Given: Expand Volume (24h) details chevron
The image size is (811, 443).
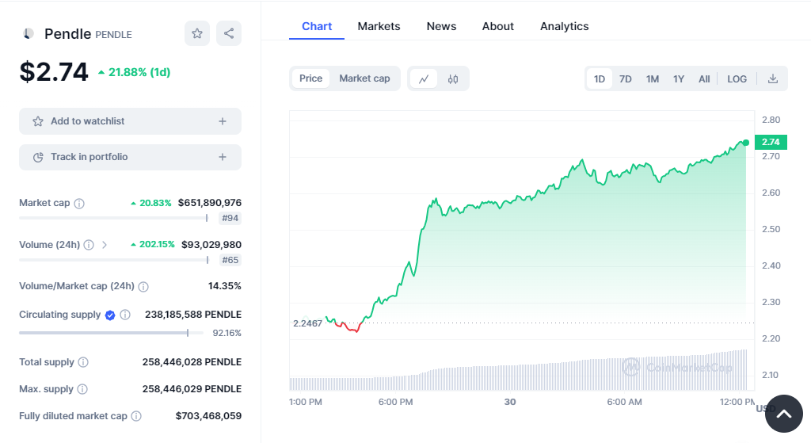Looking at the screenshot, I should (x=105, y=245).
